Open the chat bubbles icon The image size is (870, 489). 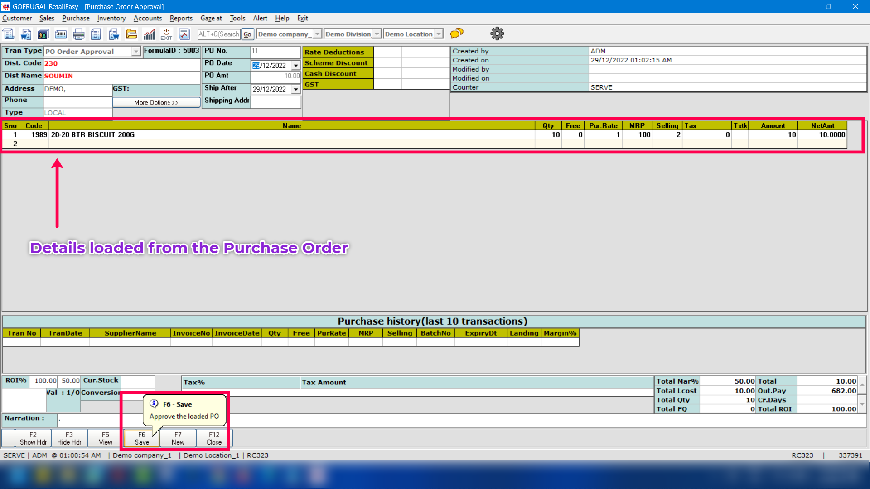pos(457,34)
